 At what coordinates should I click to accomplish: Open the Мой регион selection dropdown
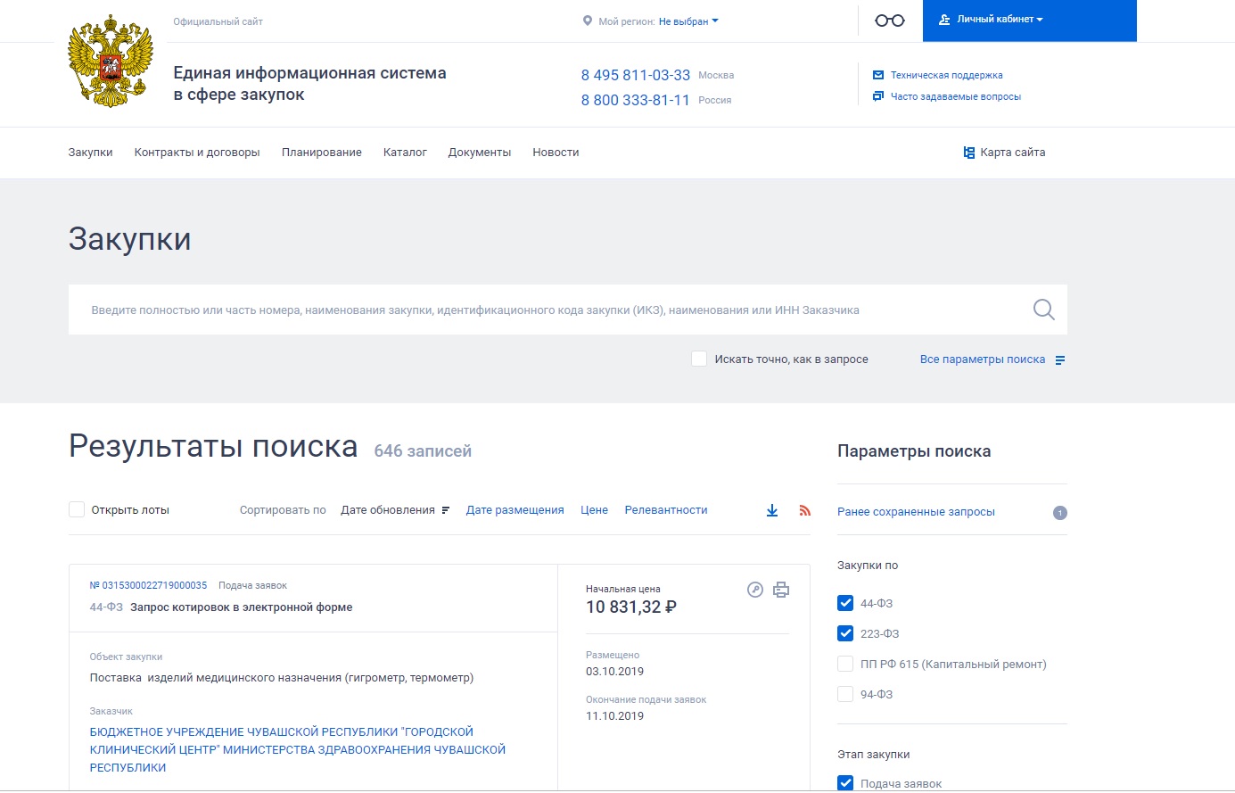687,21
